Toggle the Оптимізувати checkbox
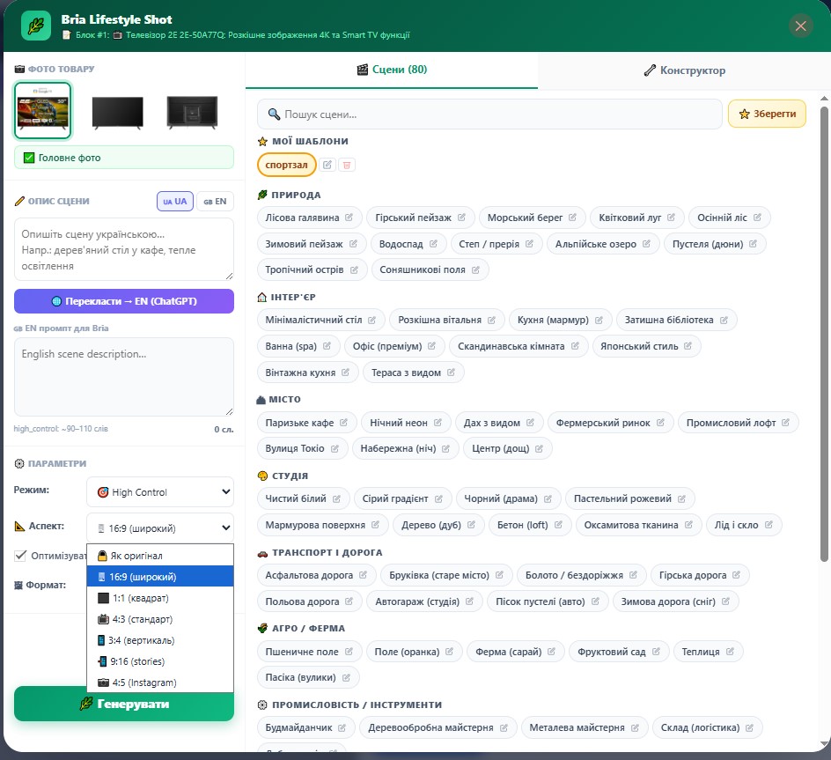 20,556
